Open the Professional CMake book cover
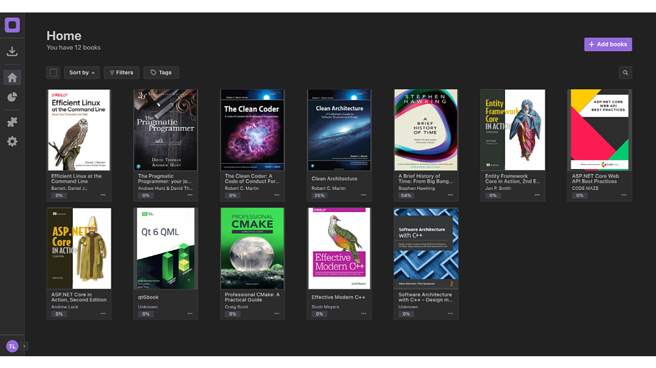 point(252,248)
